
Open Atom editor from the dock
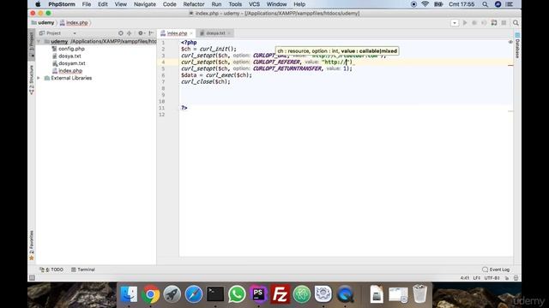tap(302, 294)
